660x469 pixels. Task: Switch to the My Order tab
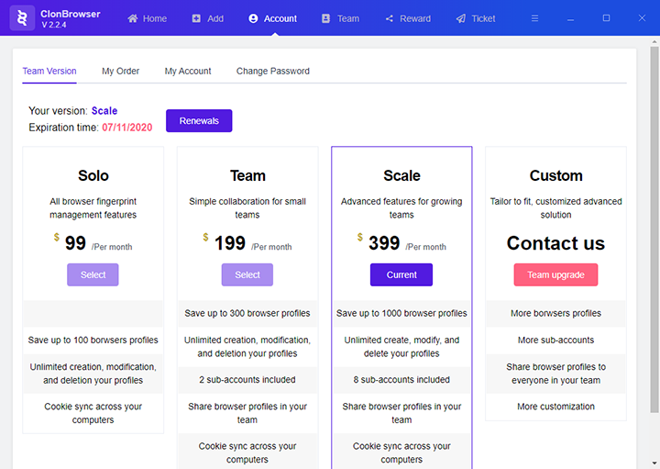[120, 72]
